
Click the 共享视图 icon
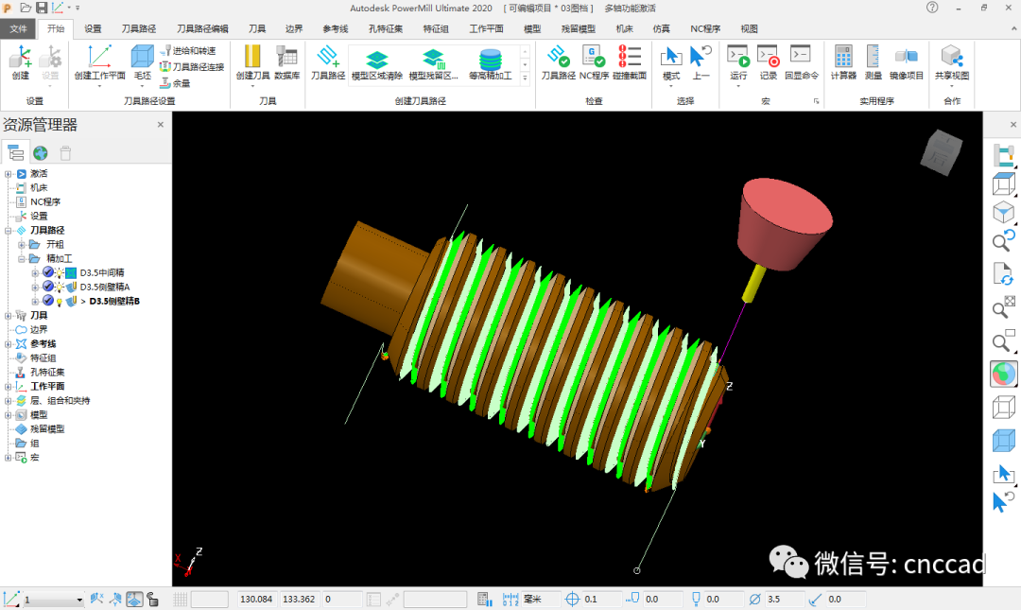[952, 63]
